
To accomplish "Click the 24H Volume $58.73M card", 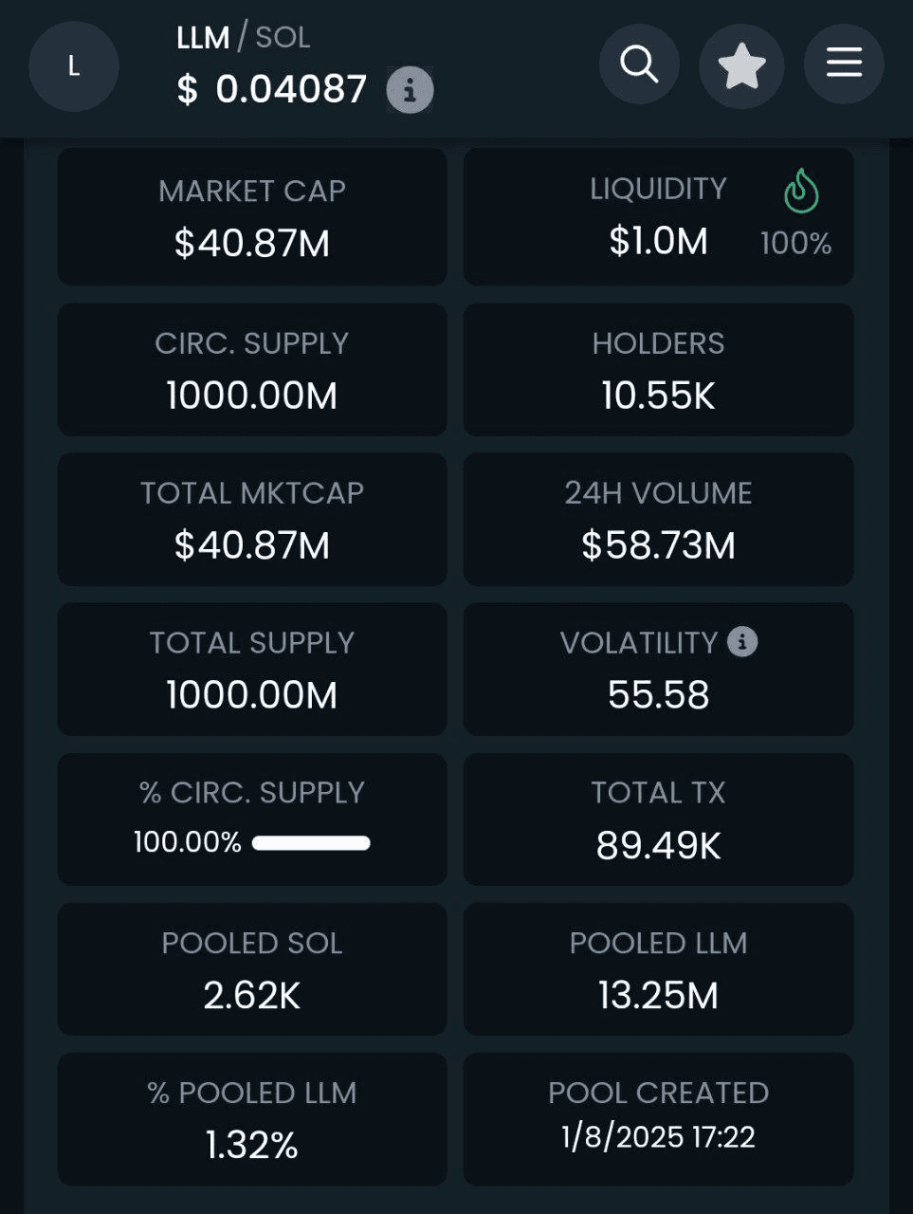I will click(658, 520).
